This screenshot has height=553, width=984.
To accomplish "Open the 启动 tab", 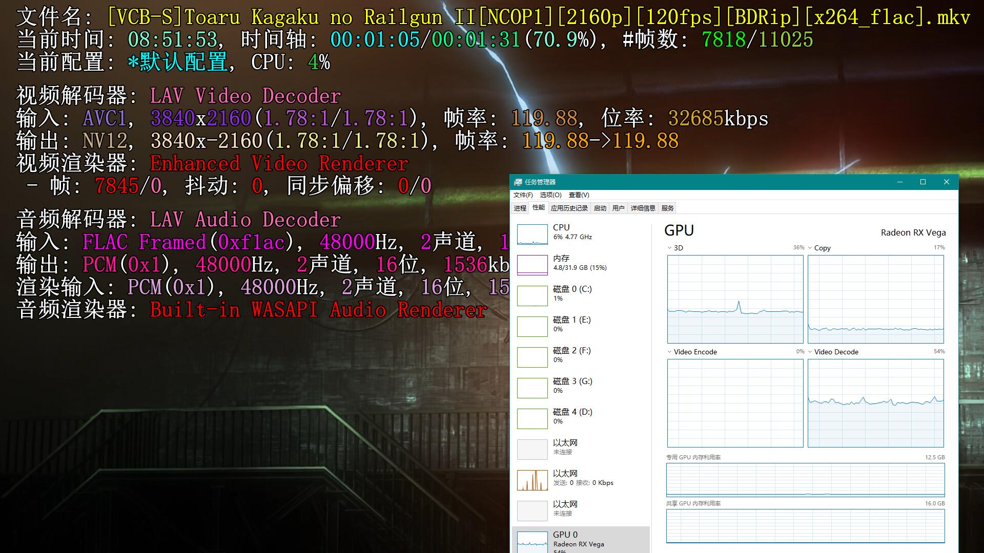I will pyautogui.click(x=600, y=208).
